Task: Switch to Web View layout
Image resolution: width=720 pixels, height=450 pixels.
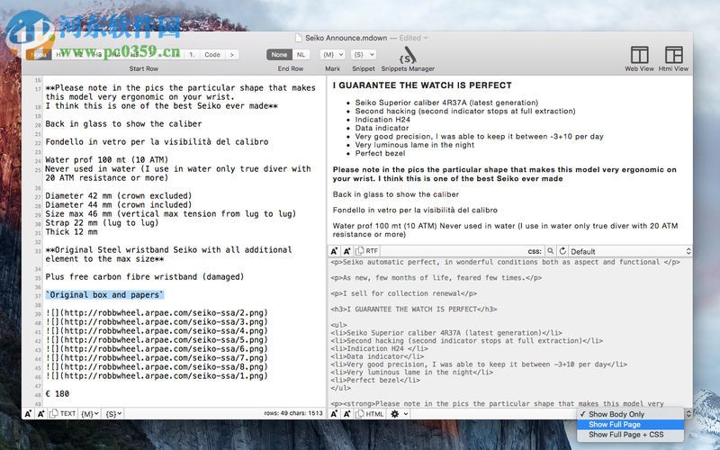Action: 639,58
